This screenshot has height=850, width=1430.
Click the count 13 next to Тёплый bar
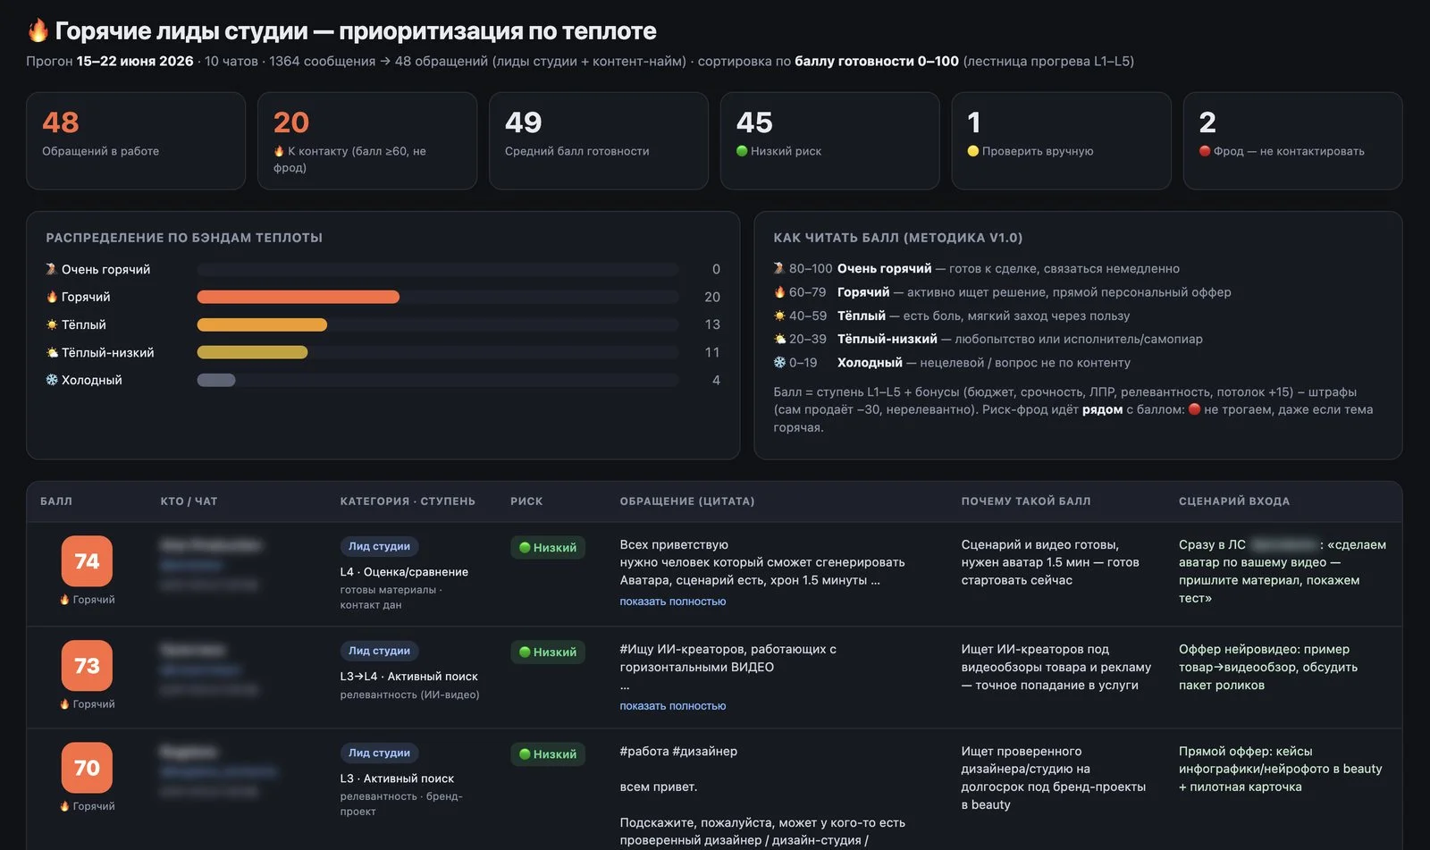(x=712, y=324)
